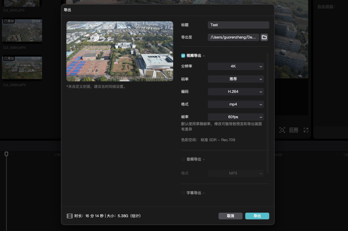The width and height of the screenshot is (348, 231).
Task: Click the 取消 cancel button
Action: (x=230, y=216)
